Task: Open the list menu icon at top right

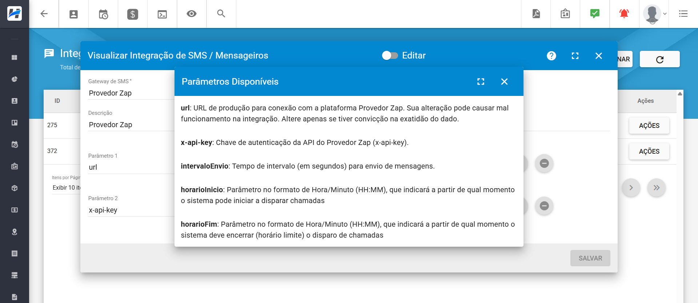Action: tap(683, 14)
